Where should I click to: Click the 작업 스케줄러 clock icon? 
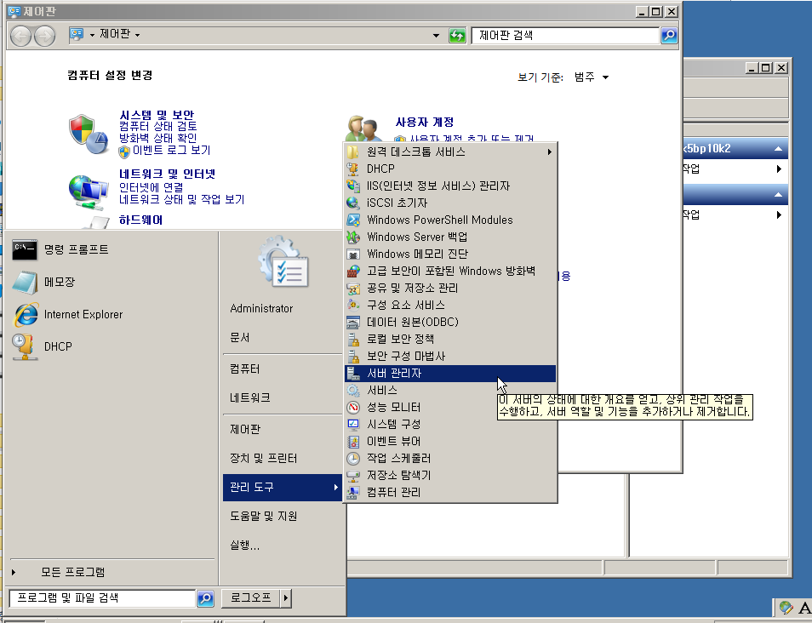(x=353, y=459)
